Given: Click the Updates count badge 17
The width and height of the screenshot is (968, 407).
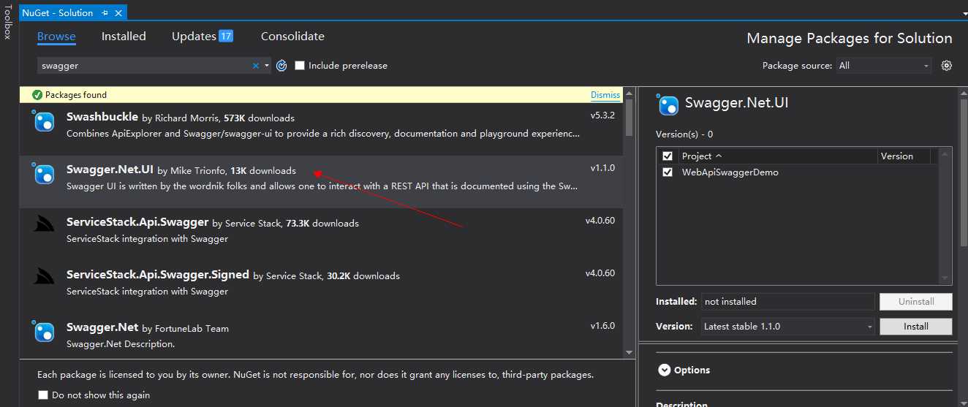Looking at the screenshot, I should click(226, 36).
